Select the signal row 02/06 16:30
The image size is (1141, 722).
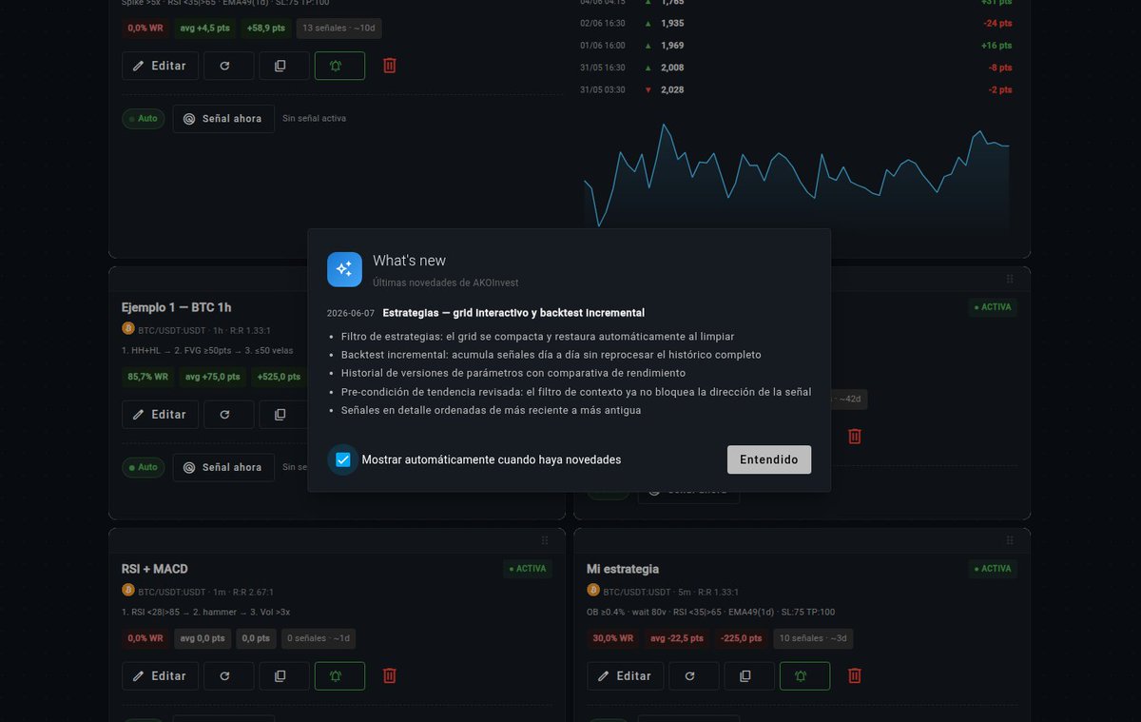pyautogui.click(x=796, y=23)
